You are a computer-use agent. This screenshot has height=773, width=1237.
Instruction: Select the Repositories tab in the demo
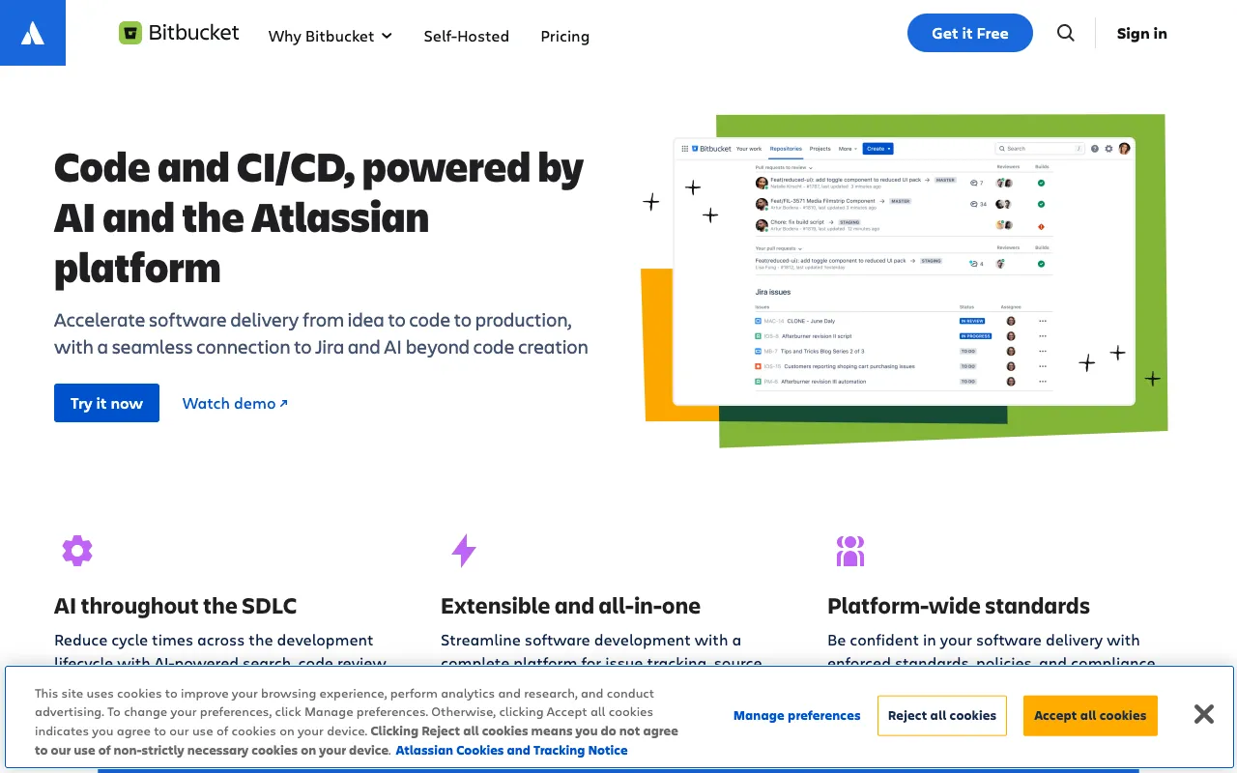tap(786, 149)
